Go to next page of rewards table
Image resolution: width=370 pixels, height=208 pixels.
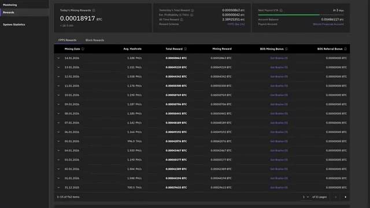point(346,197)
